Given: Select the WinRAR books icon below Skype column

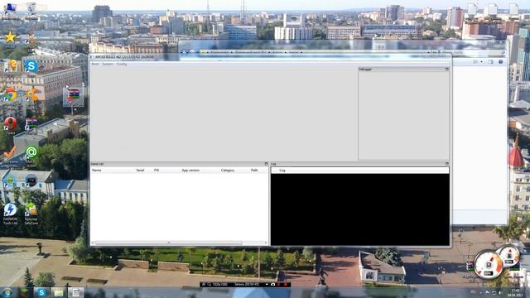Looking at the screenshot, I should pyautogui.click(x=31, y=124).
